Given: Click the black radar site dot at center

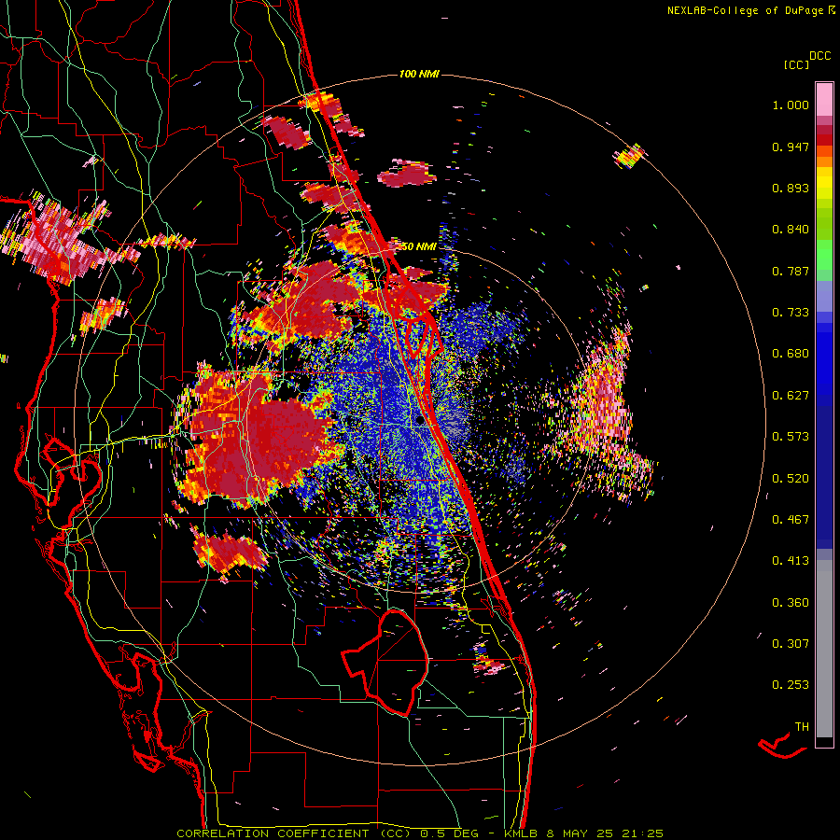Looking at the screenshot, I should tap(420, 421).
